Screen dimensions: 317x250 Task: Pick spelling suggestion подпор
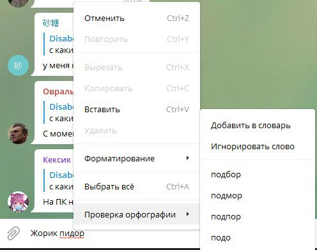tap(258, 217)
